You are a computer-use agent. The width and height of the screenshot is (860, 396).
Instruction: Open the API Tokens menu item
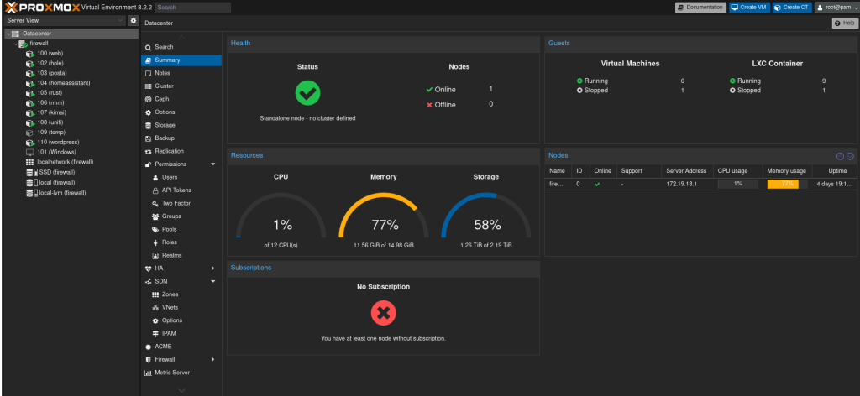pos(181,190)
